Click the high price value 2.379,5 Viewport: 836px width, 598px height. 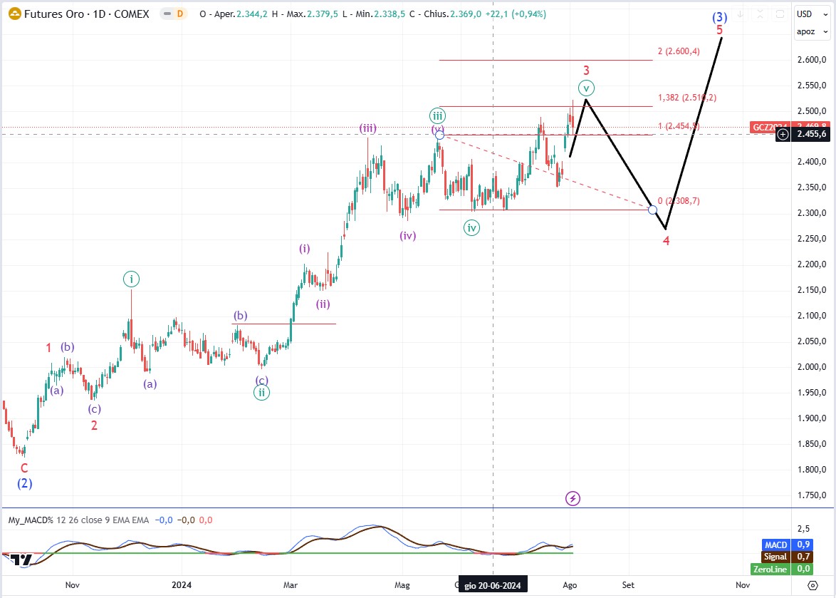tap(322, 14)
